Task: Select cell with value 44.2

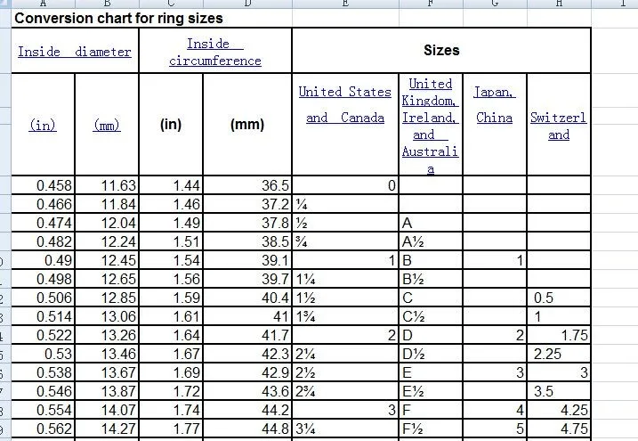Action: pyautogui.click(x=247, y=410)
